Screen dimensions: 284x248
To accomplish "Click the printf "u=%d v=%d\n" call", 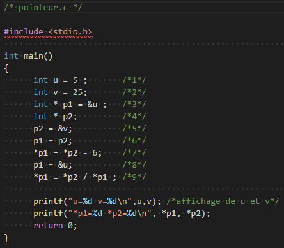I will tap(97, 201).
